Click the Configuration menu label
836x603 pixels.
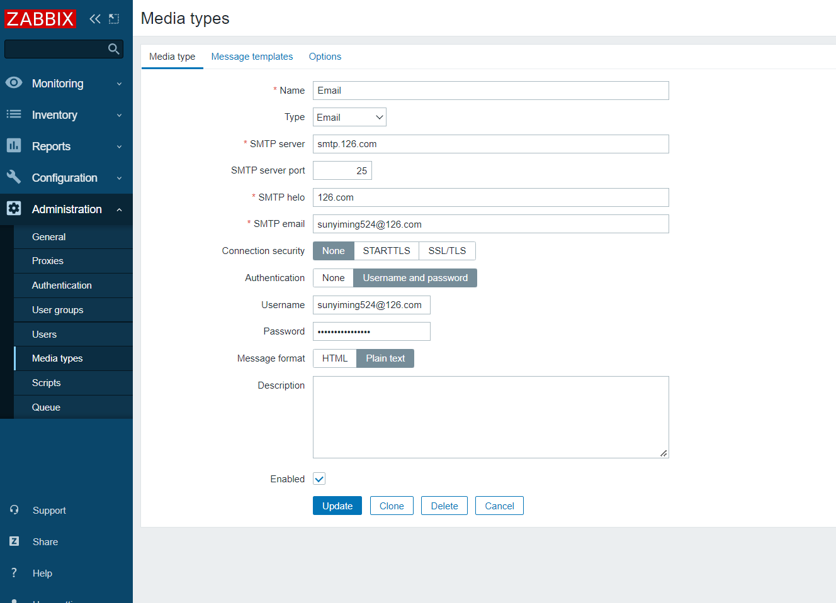[x=65, y=178]
